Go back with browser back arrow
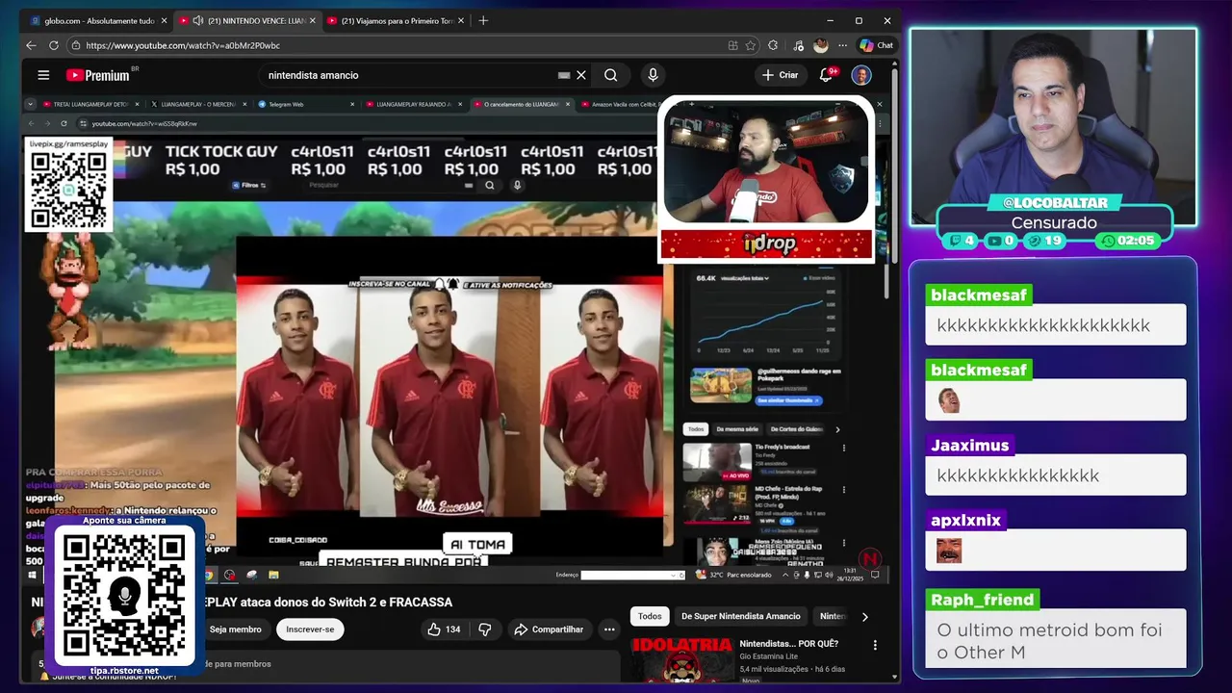The image size is (1232, 693). point(31,45)
